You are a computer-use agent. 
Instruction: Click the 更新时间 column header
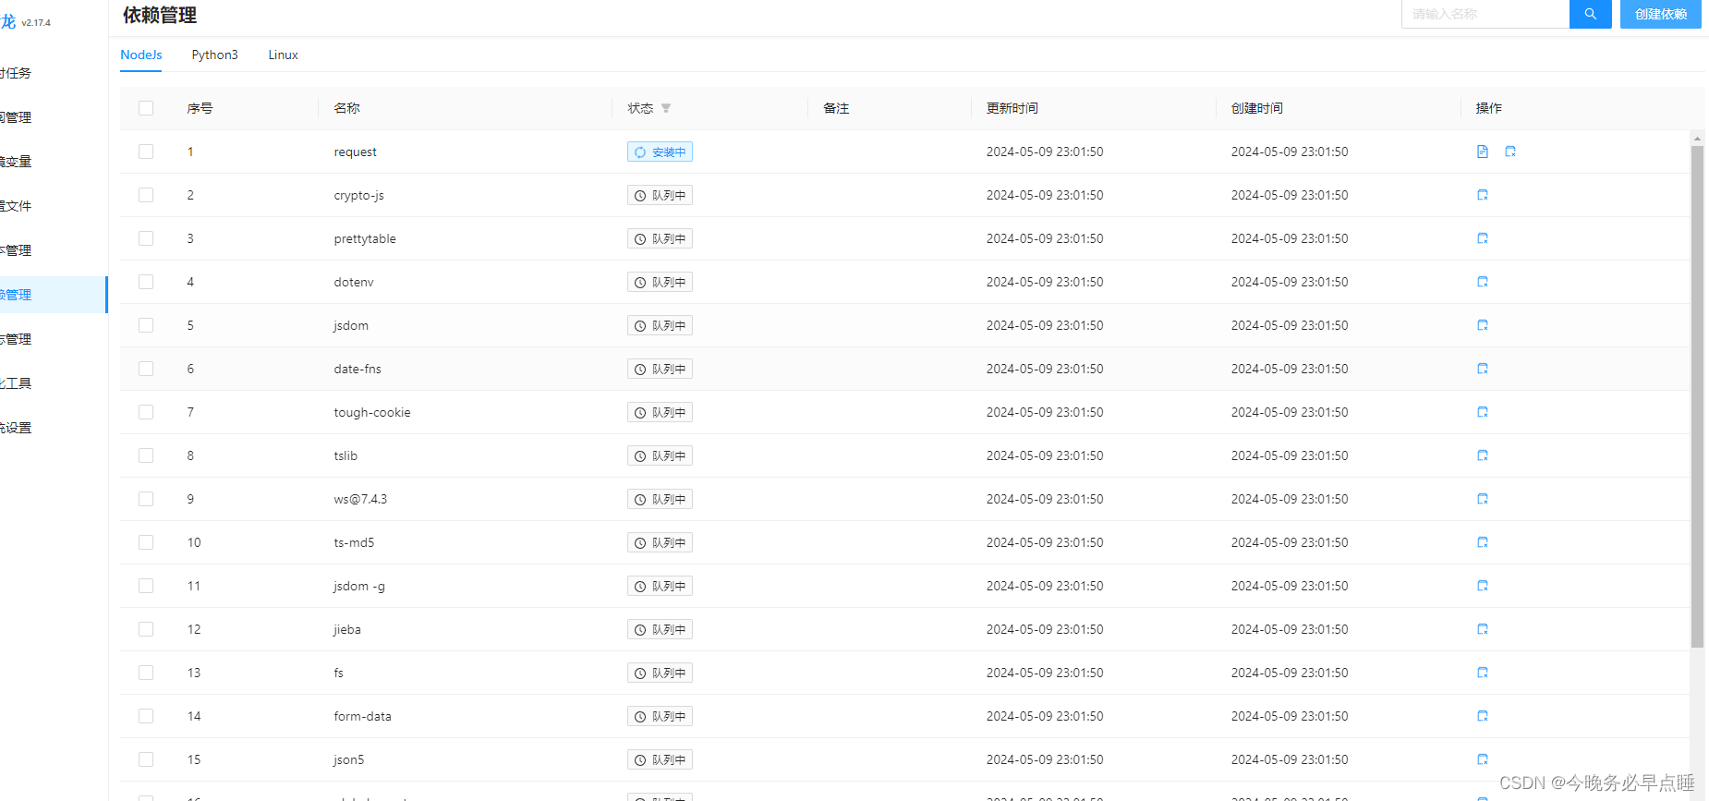[1012, 108]
